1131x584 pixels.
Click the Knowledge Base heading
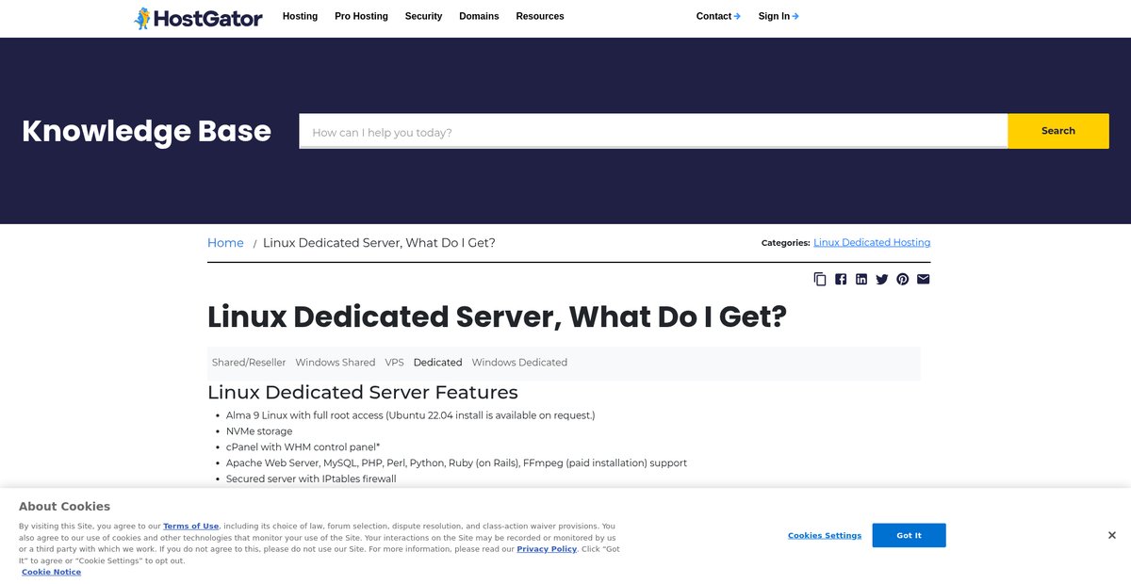pyautogui.click(x=146, y=131)
